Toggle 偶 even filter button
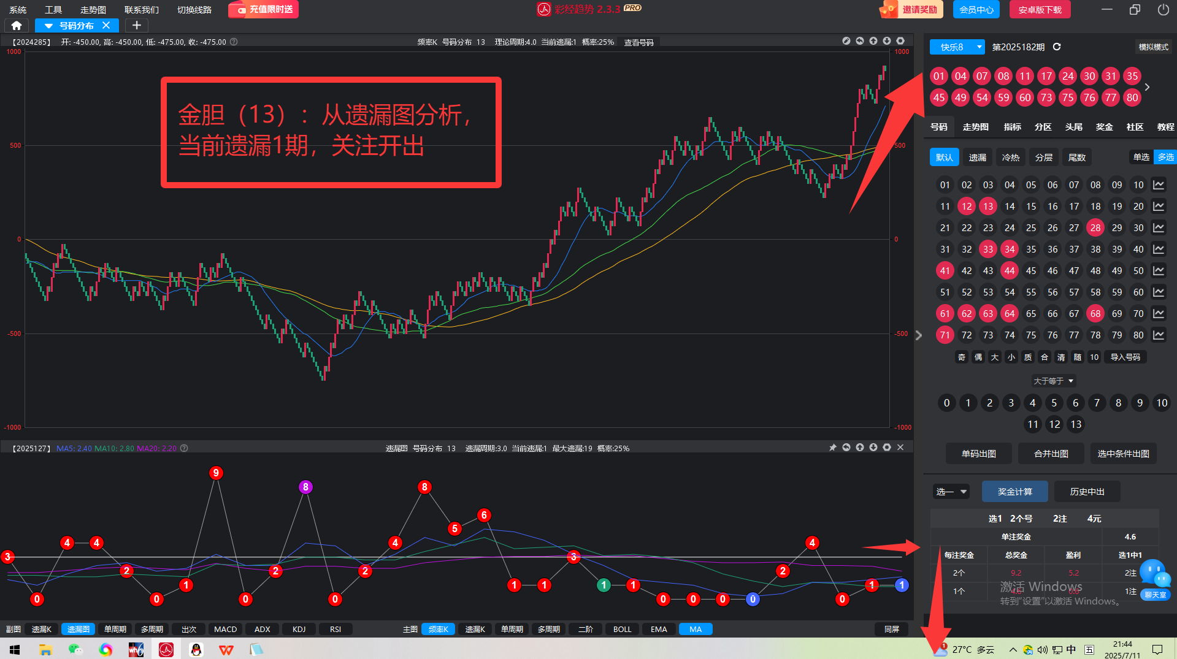The image size is (1177, 659). (978, 357)
